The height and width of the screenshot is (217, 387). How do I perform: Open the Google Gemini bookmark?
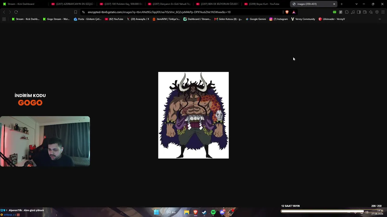point(256,19)
